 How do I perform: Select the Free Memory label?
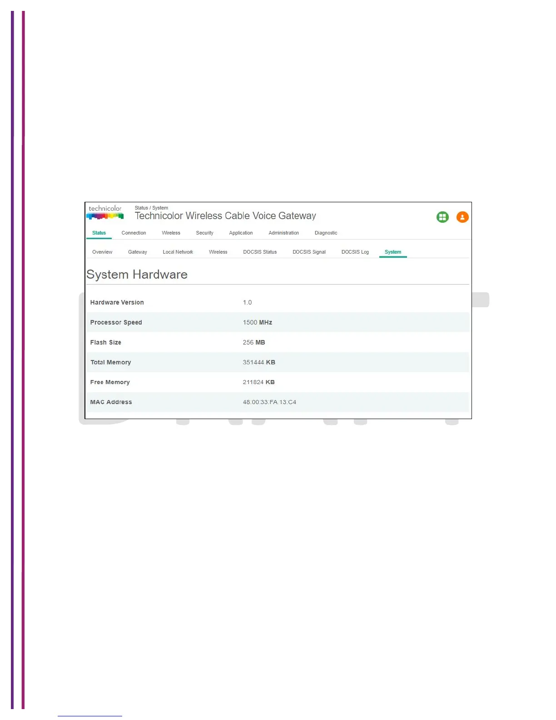110,382
